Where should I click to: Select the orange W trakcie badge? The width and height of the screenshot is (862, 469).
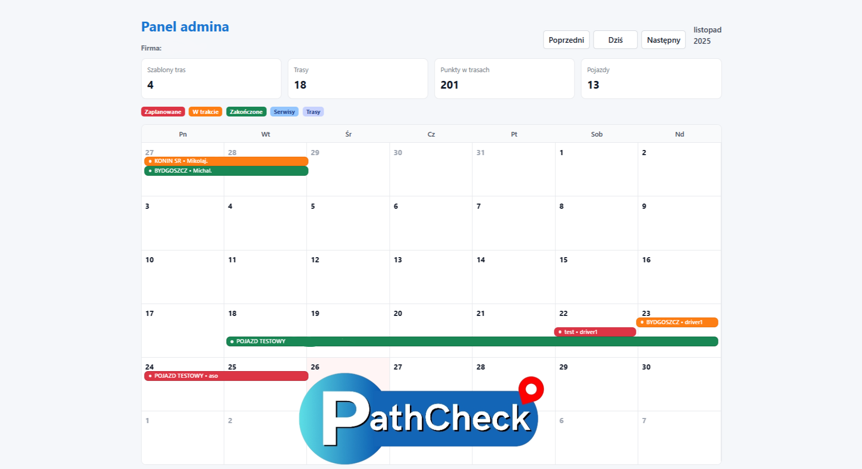pyautogui.click(x=205, y=112)
